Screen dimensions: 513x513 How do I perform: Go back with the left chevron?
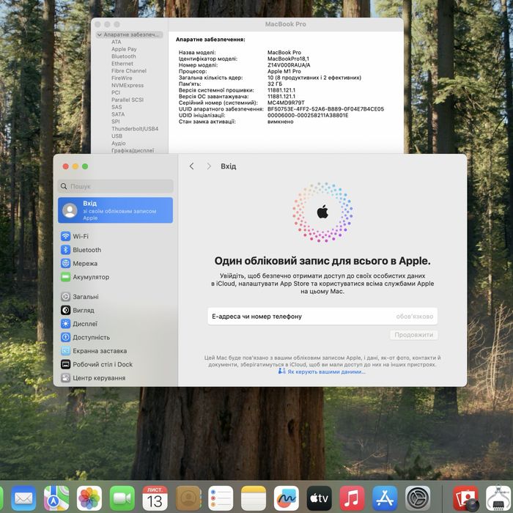(192, 166)
